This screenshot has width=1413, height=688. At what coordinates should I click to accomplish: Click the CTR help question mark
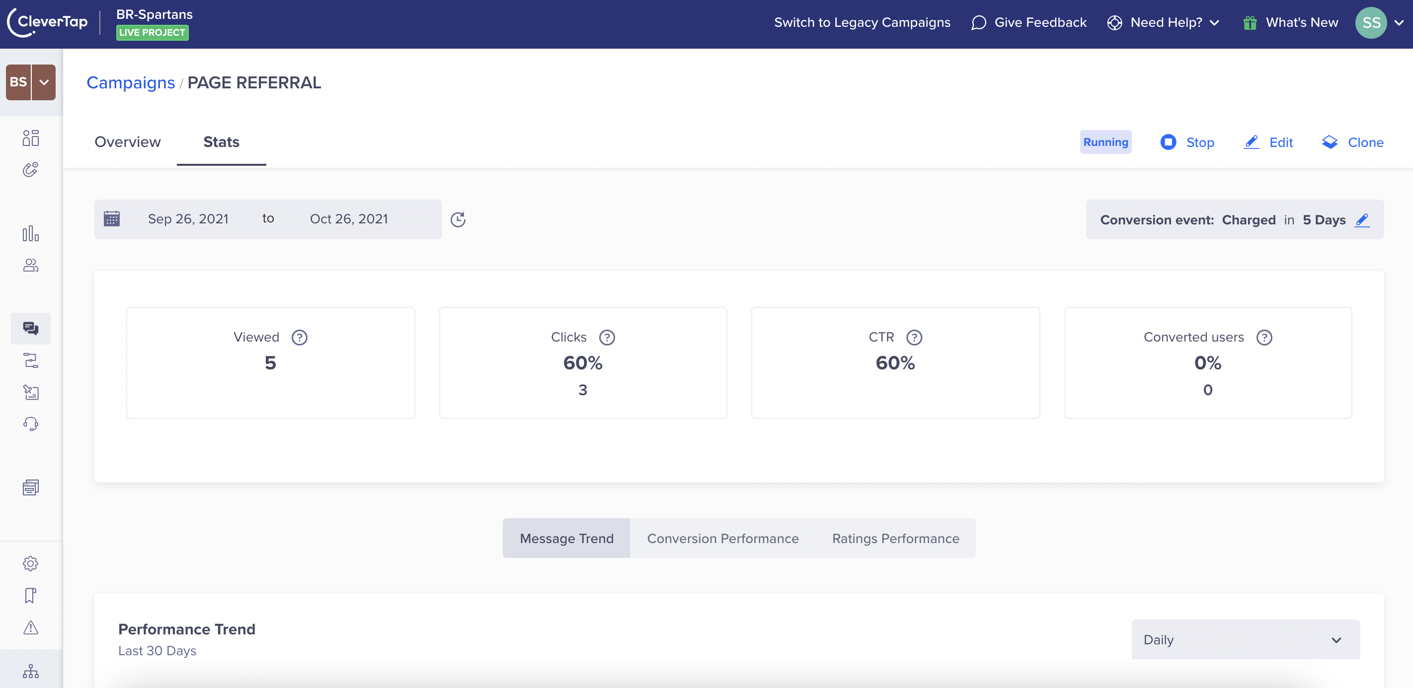[x=914, y=337]
